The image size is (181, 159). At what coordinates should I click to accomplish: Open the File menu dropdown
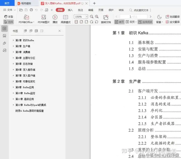coord(10,10)
